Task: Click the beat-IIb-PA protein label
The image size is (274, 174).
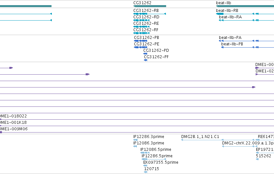Action: point(230,38)
